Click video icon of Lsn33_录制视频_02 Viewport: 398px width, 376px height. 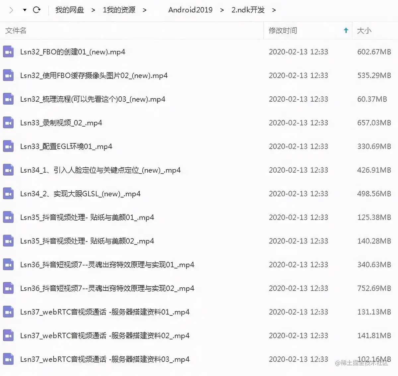[x=8, y=123]
